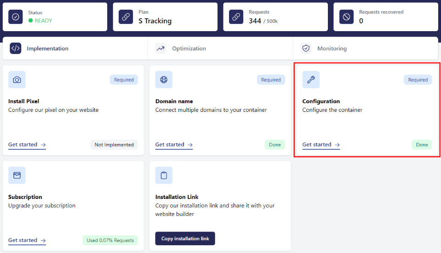This screenshot has width=441, height=253.
Task: Select the Monitoring tab
Action: (332, 49)
